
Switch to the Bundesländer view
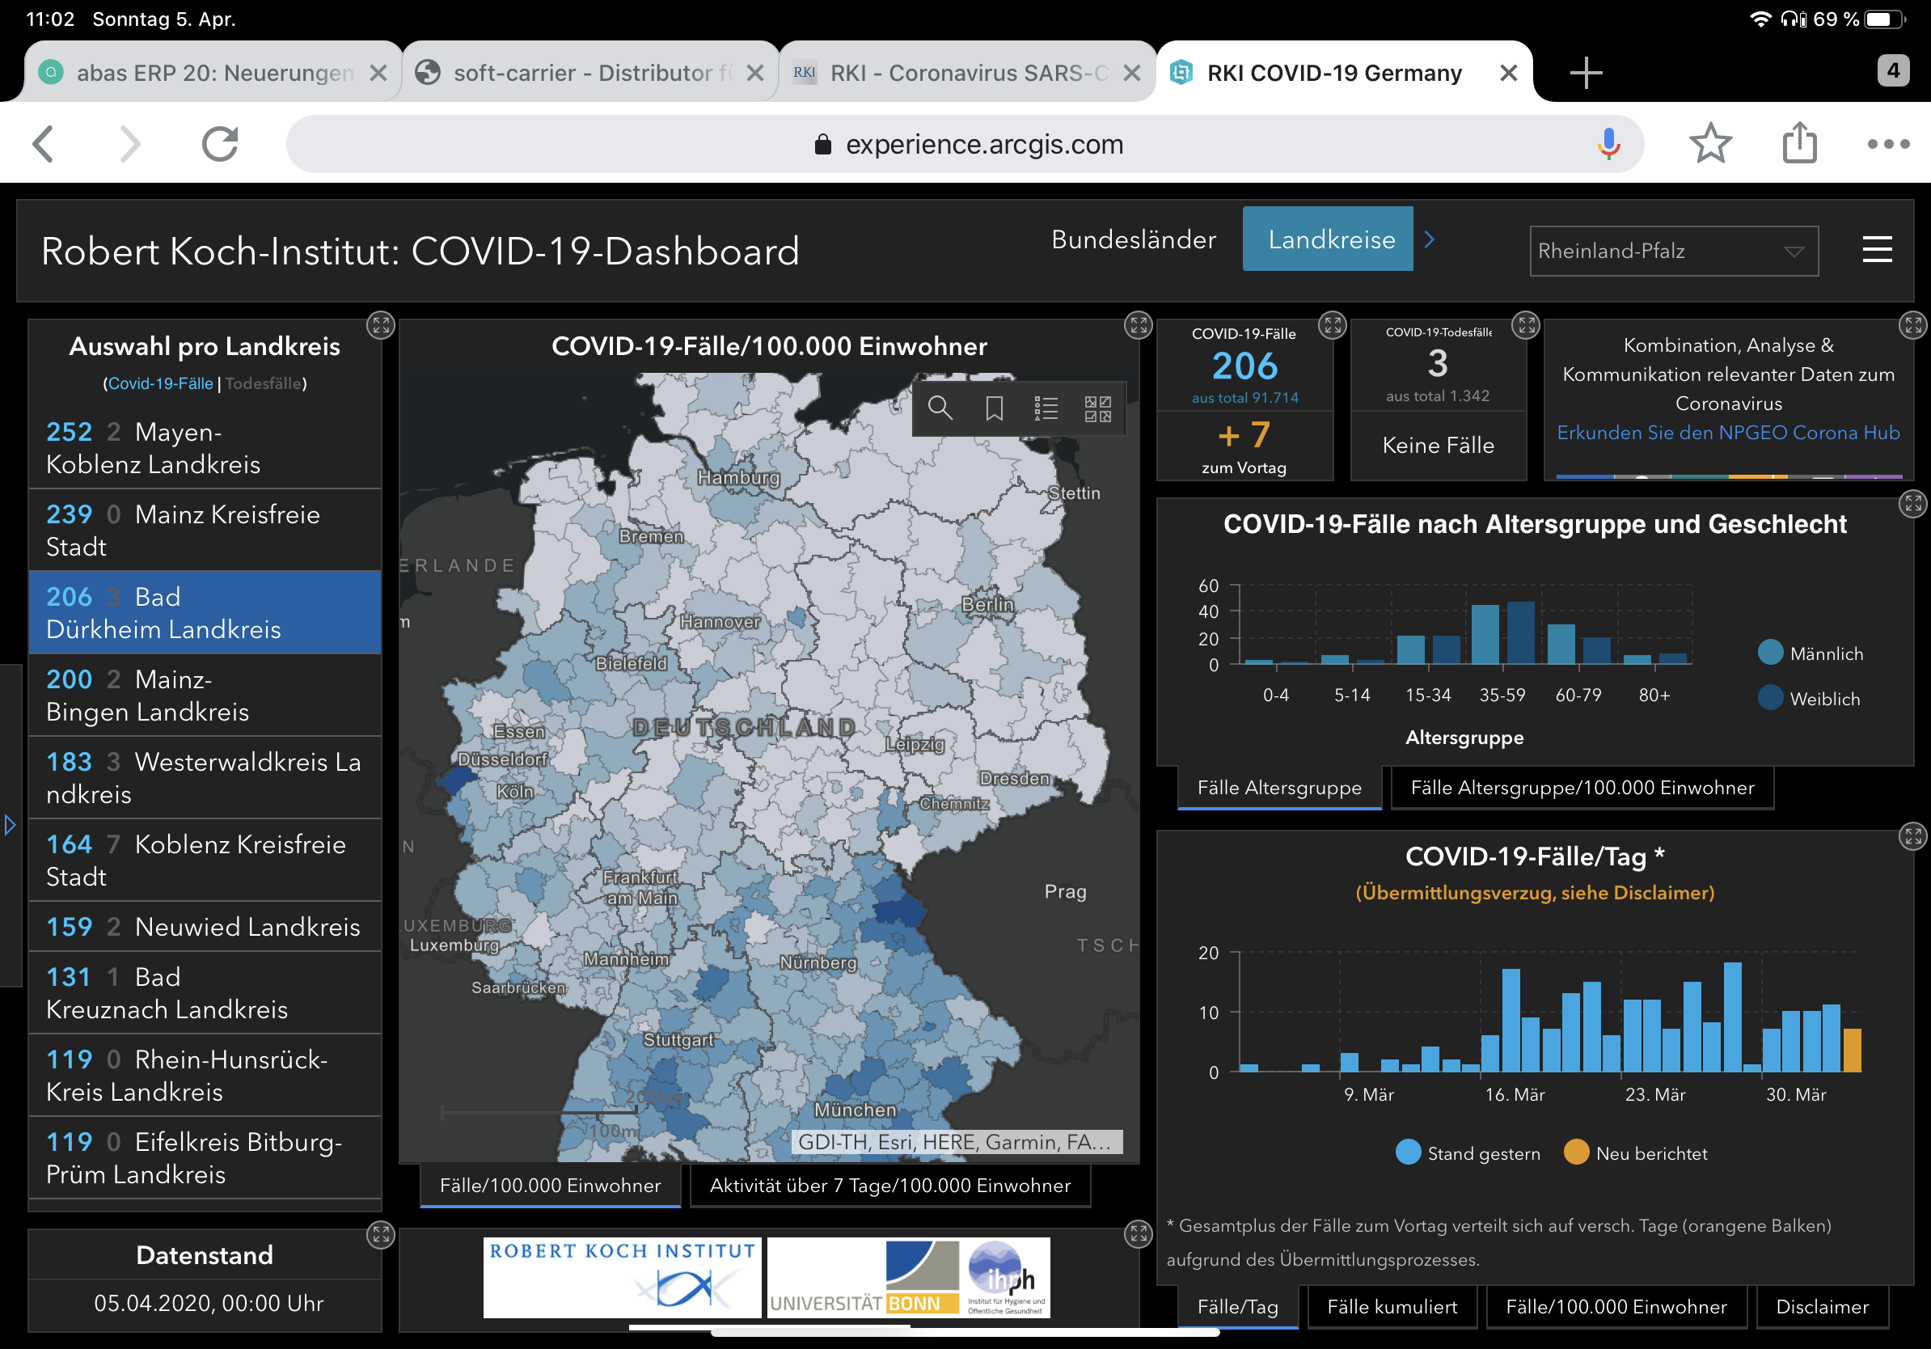[1133, 239]
